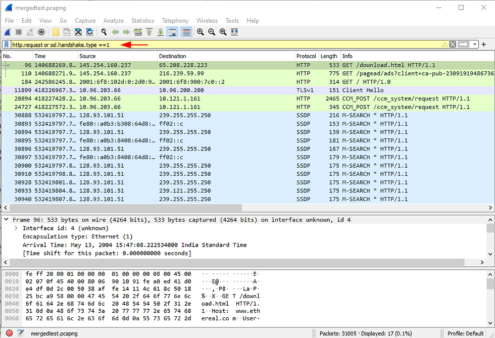Add a filter button with plus icon

click(x=484, y=44)
